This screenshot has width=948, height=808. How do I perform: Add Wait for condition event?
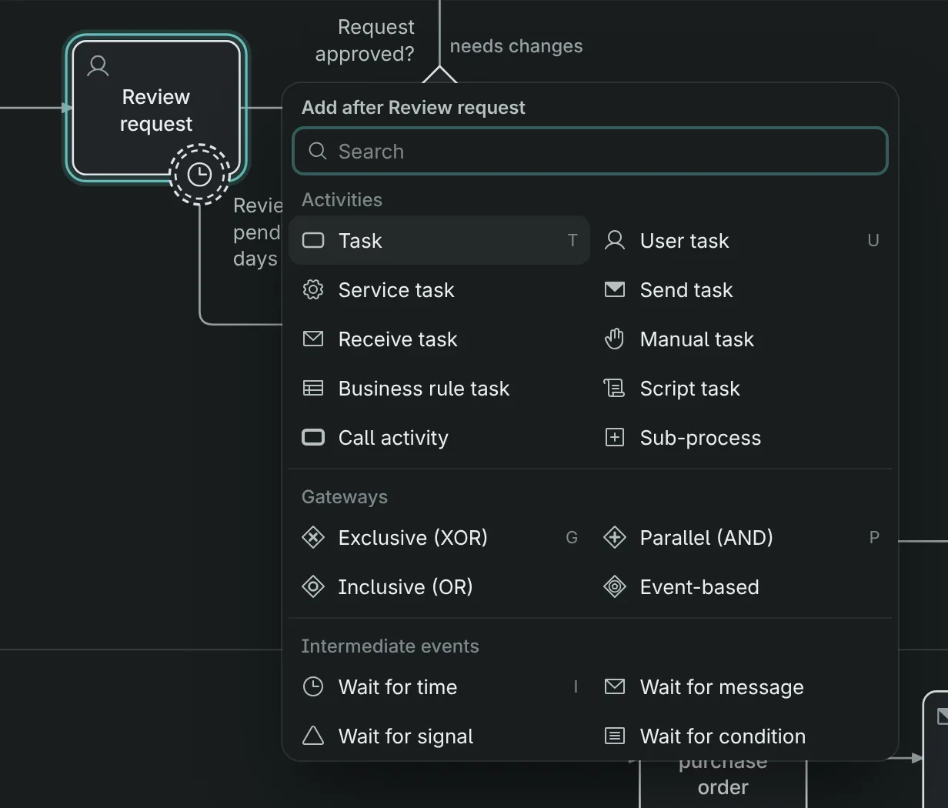[741, 736]
